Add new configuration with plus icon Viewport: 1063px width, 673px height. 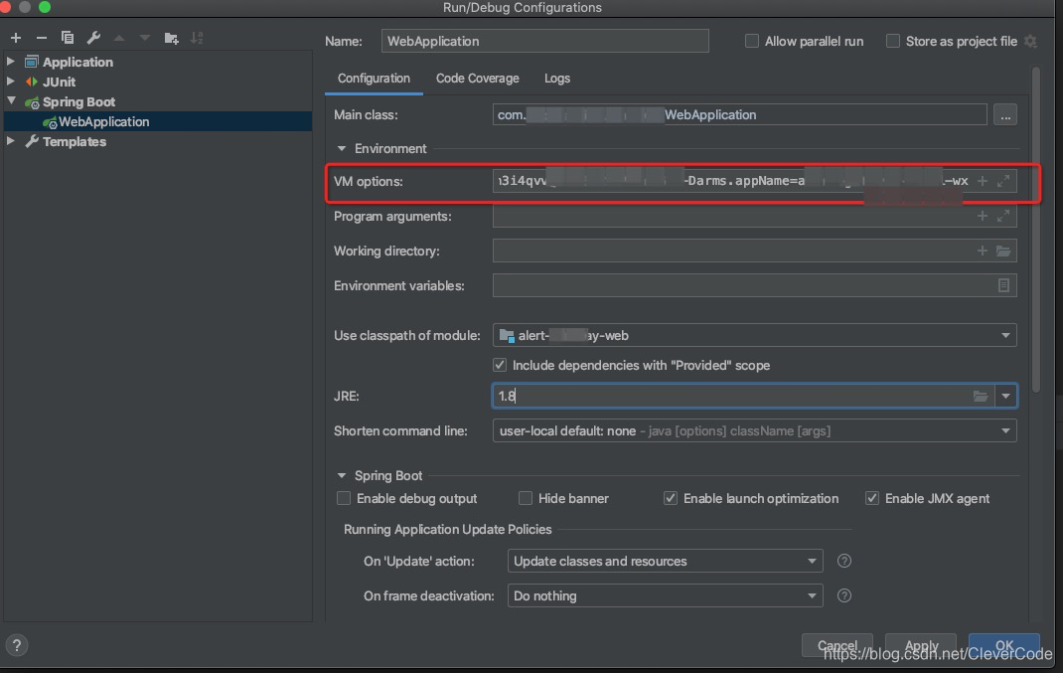tap(16, 38)
